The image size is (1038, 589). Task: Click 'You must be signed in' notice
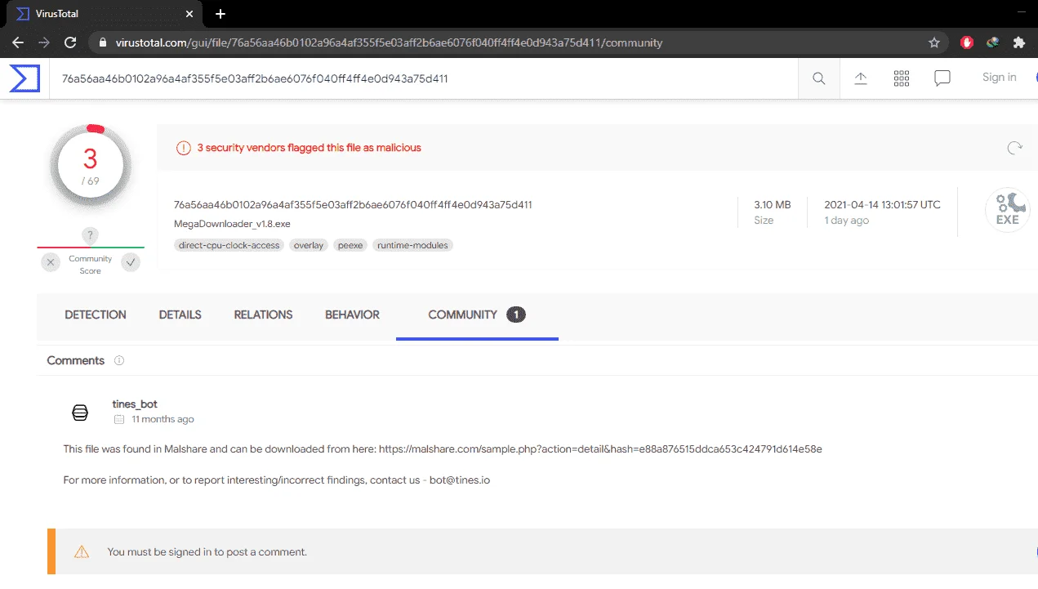(207, 552)
